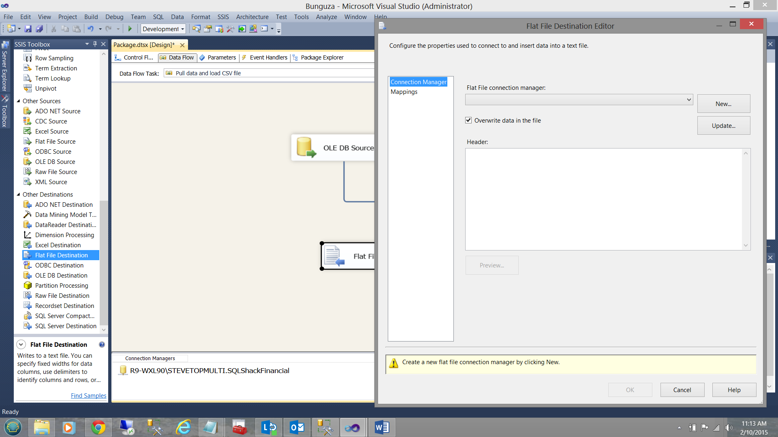Click the OLE DB Source component icon
This screenshot has height=437, width=778.
coord(306,147)
